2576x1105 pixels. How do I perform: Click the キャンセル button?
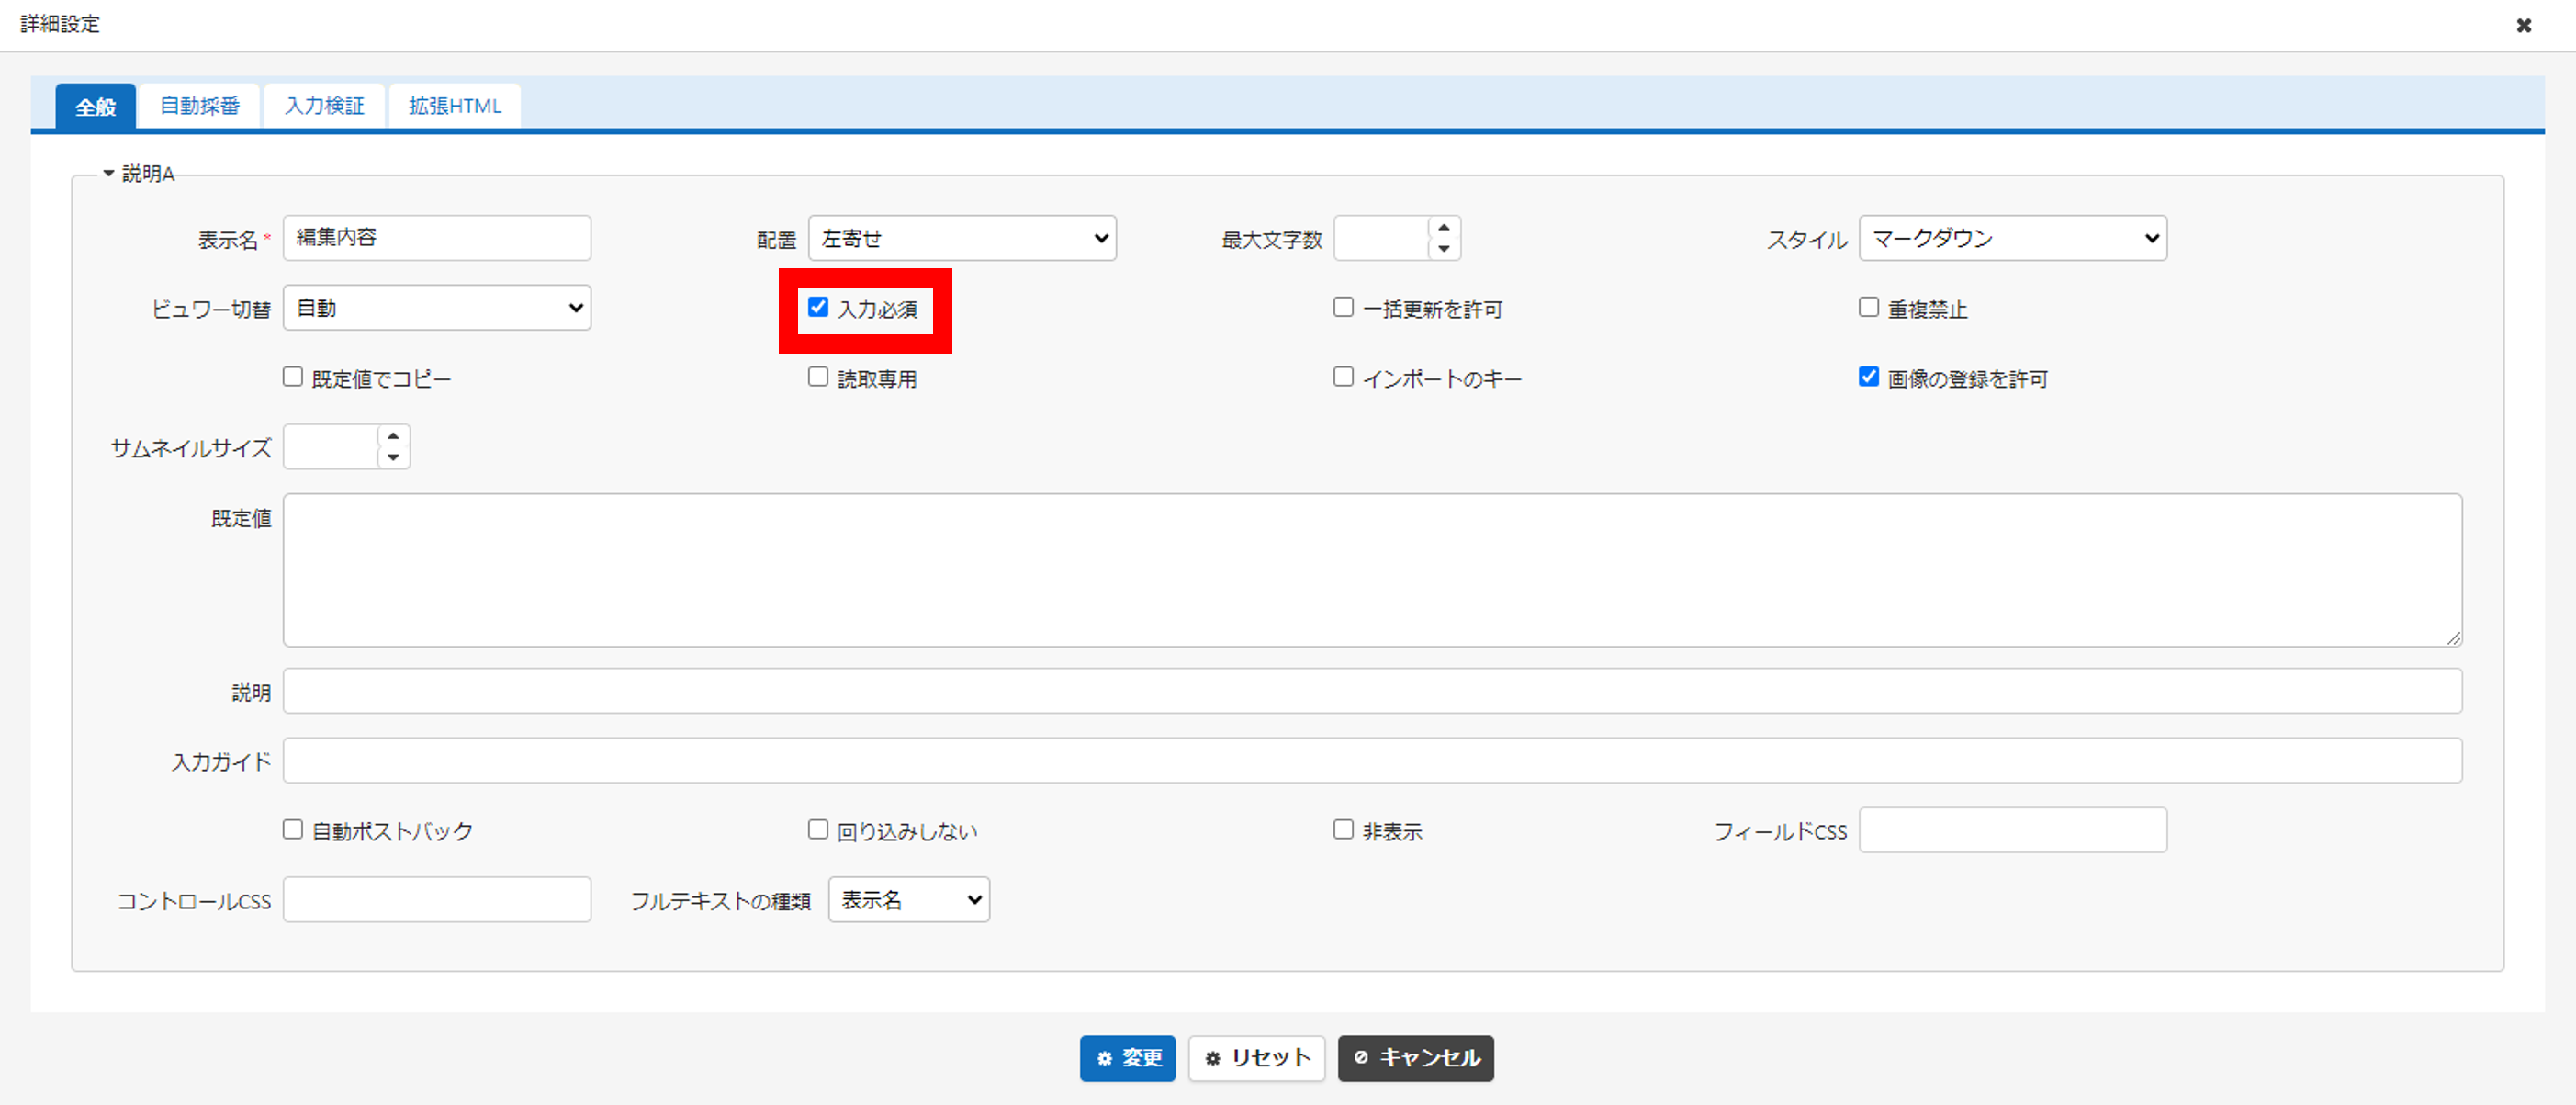[1416, 1058]
